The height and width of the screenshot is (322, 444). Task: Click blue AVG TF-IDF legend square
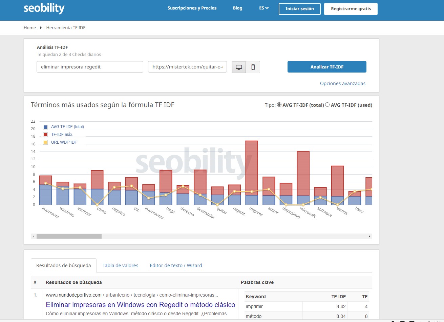click(x=45, y=127)
